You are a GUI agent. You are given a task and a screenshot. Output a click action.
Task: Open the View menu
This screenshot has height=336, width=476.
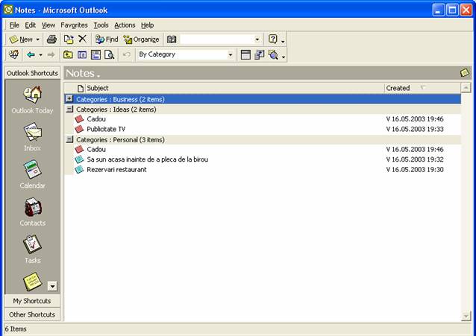pyautogui.click(x=48, y=25)
